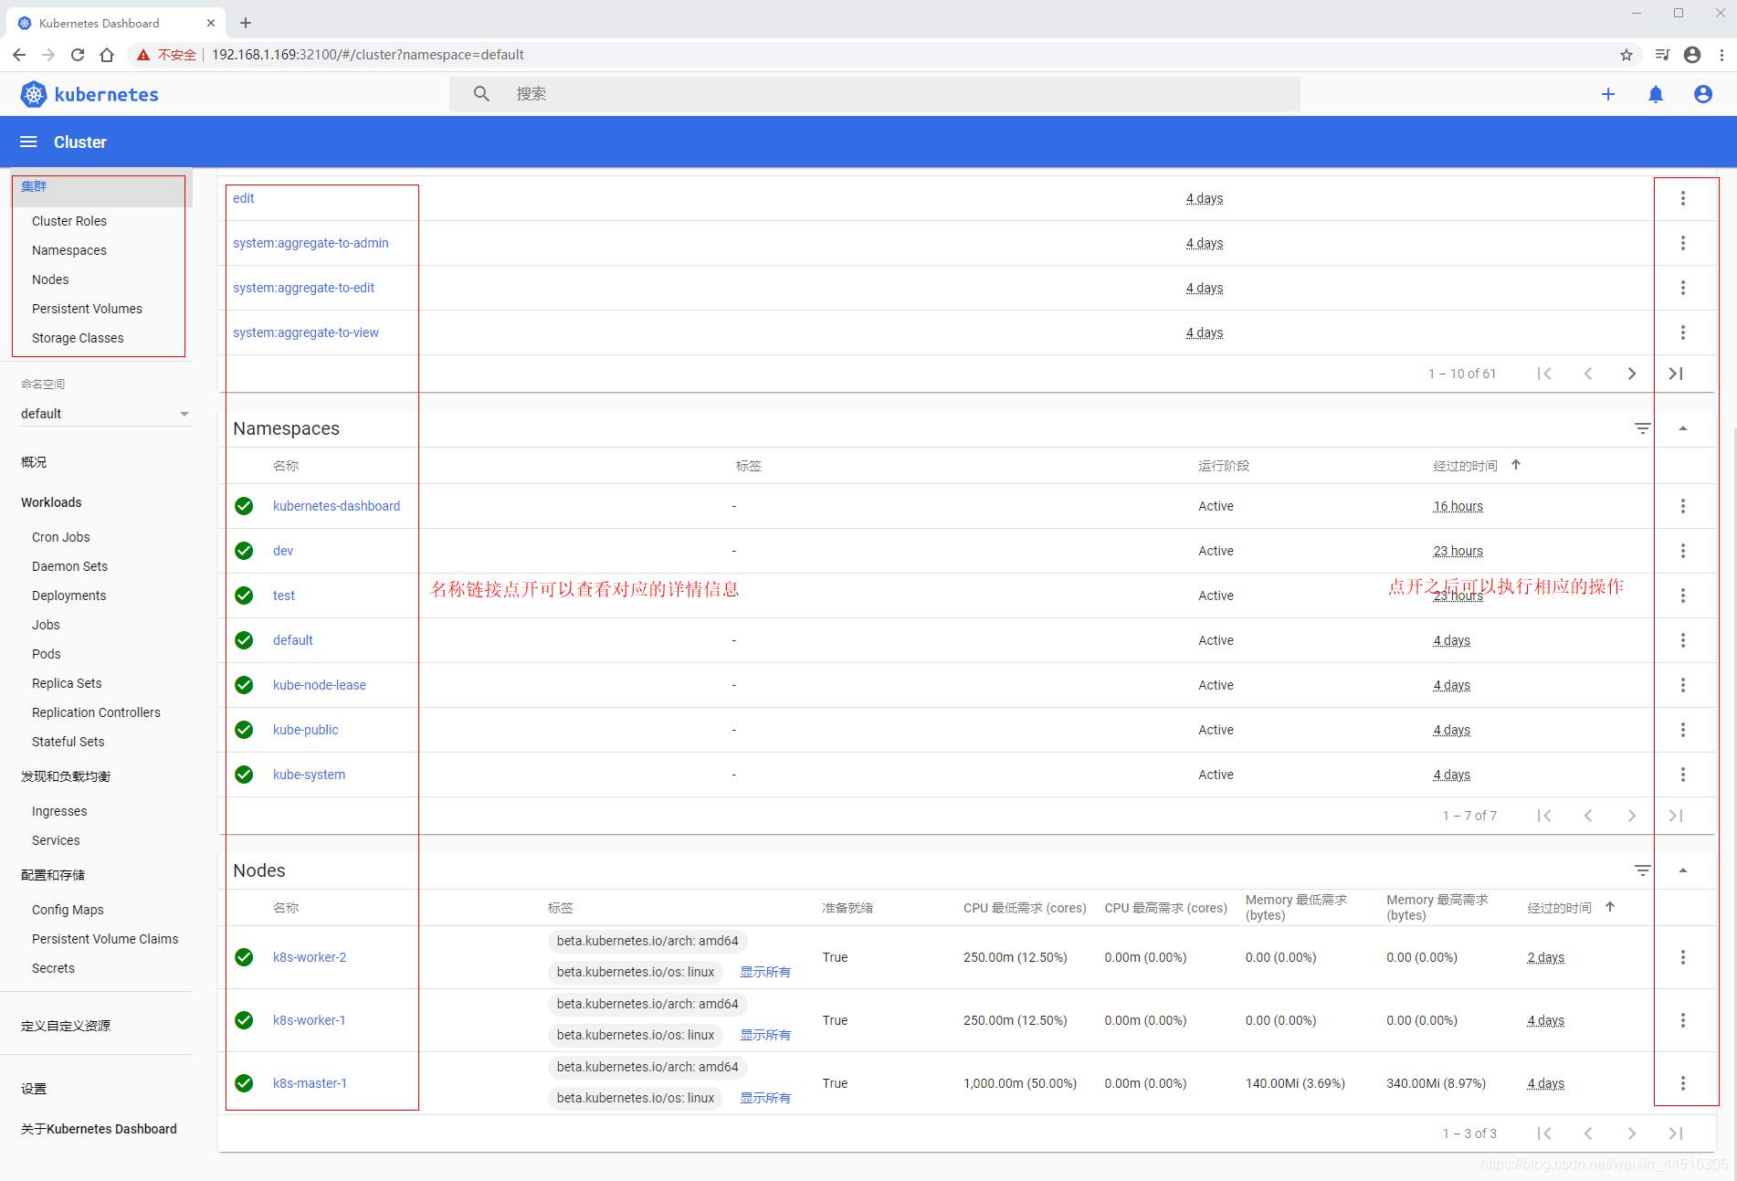Click the plus create resource icon
This screenshot has width=1737, height=1181.
[x=1608, y=94]
